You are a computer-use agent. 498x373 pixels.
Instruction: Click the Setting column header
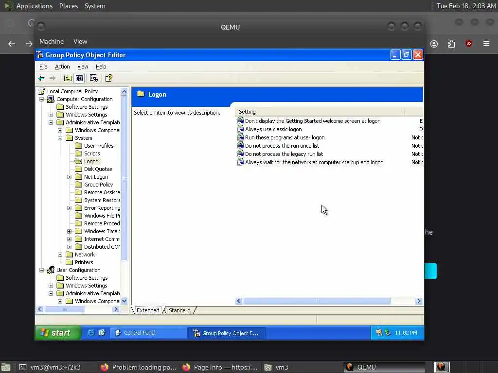click(320, 112)
